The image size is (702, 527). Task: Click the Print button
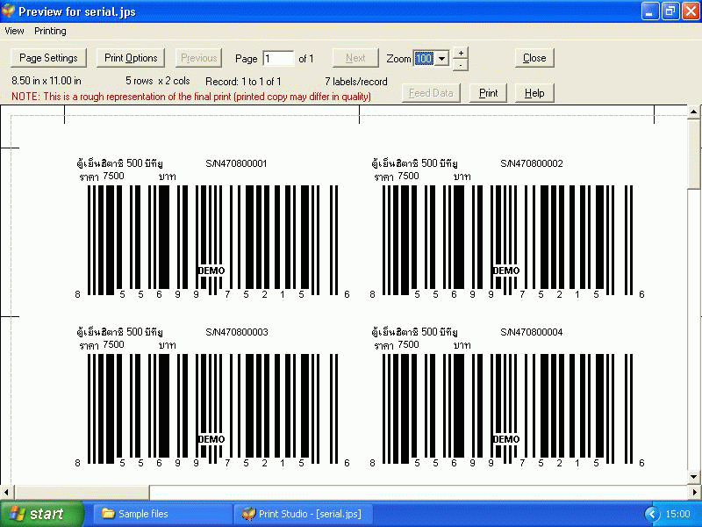[488, 93]
